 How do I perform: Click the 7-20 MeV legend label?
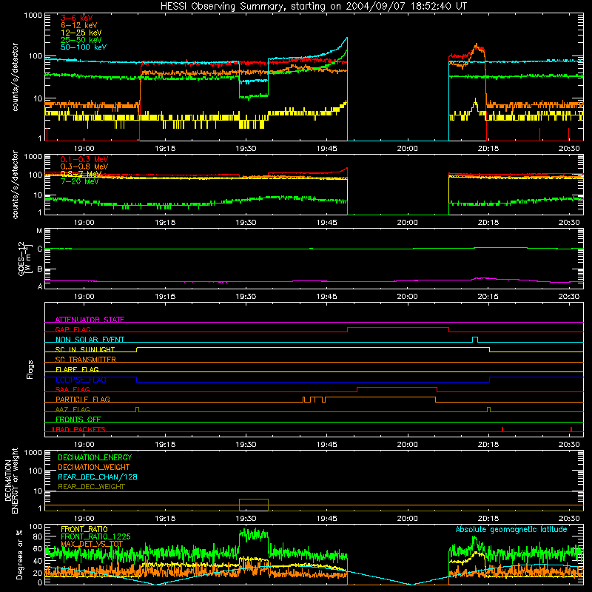click(80, 181)
